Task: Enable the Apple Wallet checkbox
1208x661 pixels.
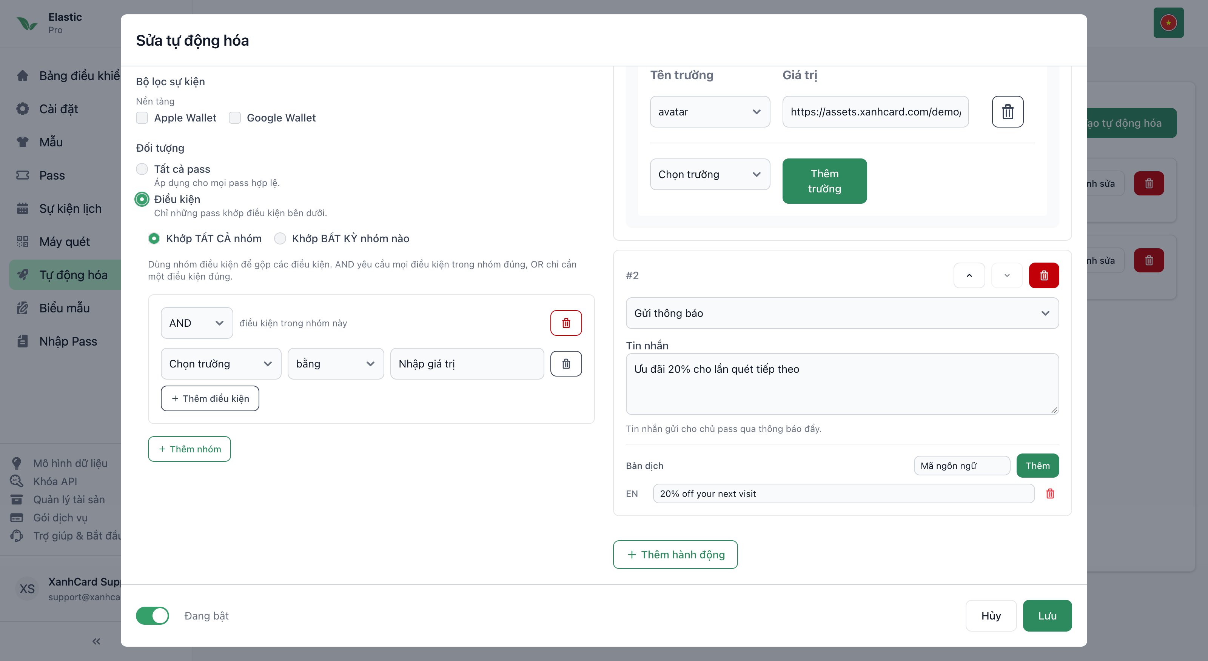Action: coord(142,118)
